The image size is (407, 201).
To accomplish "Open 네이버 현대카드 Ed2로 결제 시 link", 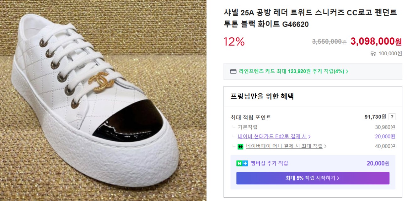I will (x=272, y=136).
